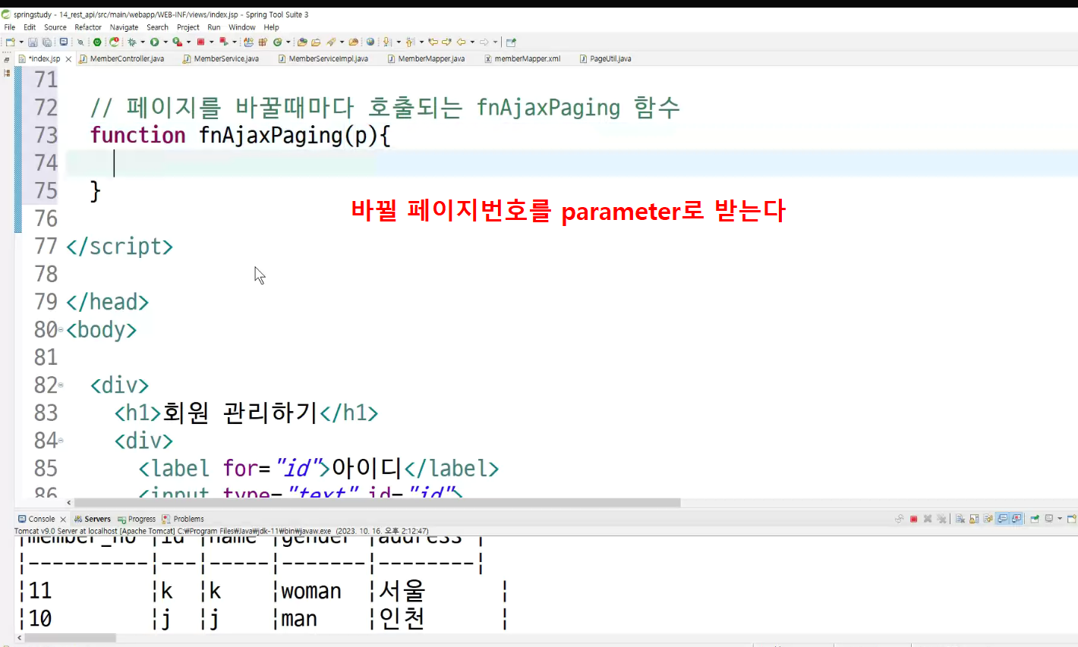Viewport: 1078px width, 647px height.
Task: Open the Search menu
Action: click(x=158, y=27)
